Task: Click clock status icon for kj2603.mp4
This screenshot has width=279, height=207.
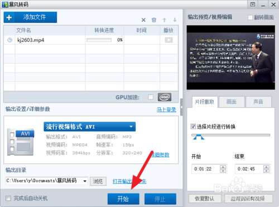Action: [9, 40]
